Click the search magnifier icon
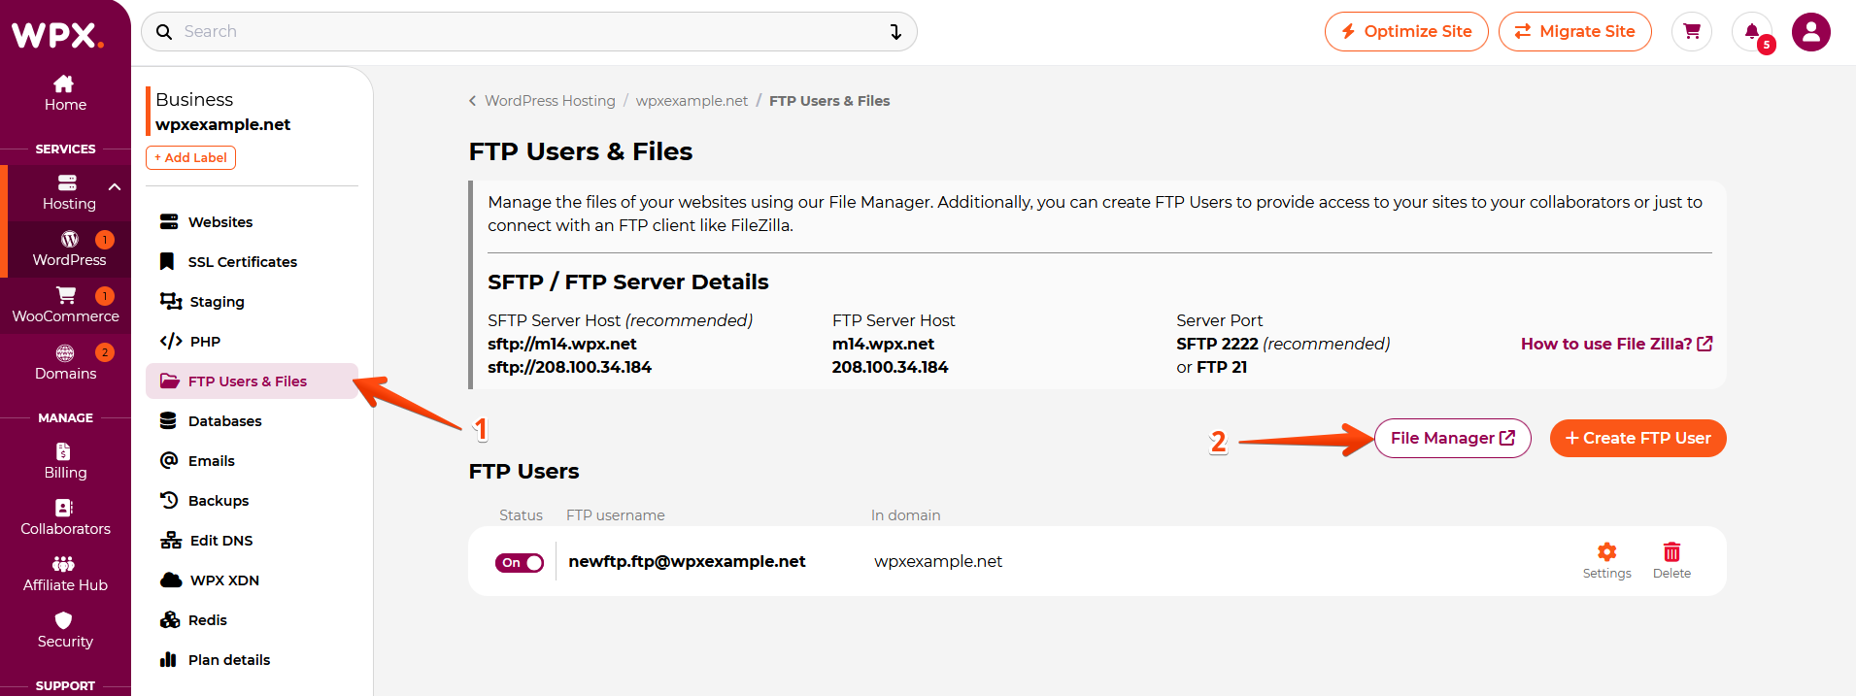The width and height of the screenshot is (1856, 696). [x=164, y=32]
